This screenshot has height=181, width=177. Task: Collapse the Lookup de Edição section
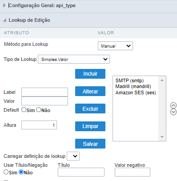click(4, 20)
